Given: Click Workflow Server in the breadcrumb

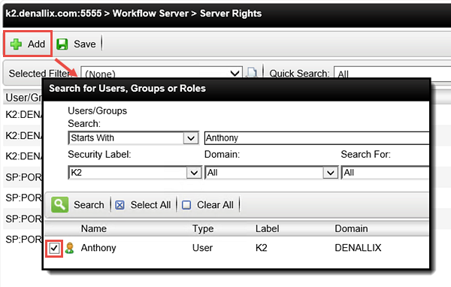Looking at the screenshot, I should pos(150,14).
